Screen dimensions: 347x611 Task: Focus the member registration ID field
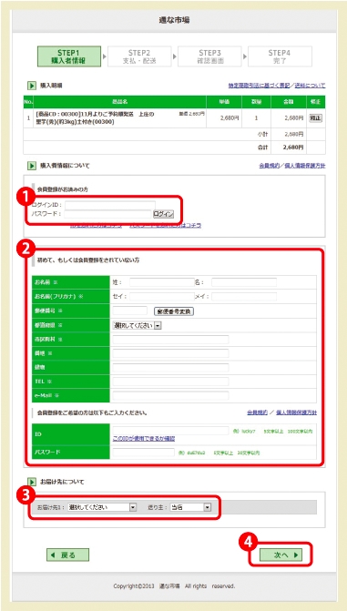[x=171, y=431]
